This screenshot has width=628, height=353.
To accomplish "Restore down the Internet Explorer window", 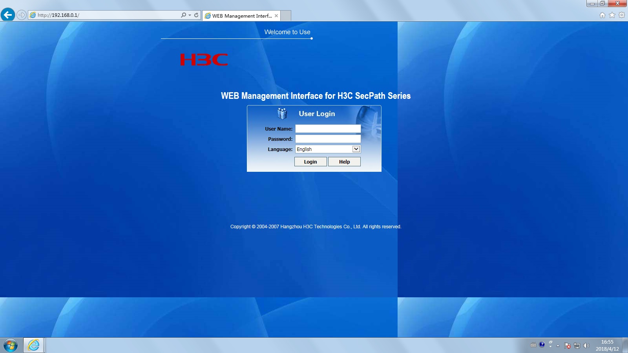I will (602, 4).
